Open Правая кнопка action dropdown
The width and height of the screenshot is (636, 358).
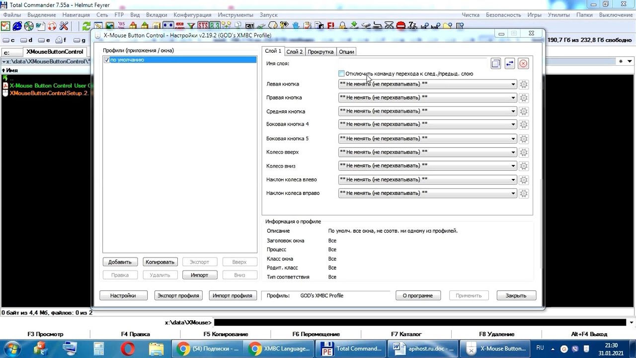427,97
